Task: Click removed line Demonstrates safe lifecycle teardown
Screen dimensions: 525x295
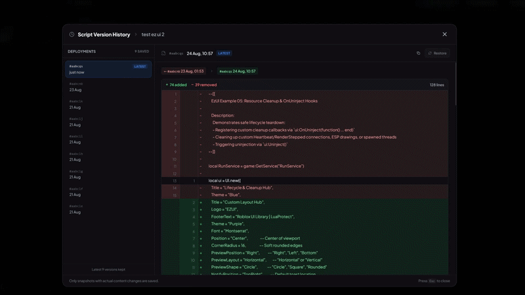Action: pyautogui.click(x=304, y=123)
